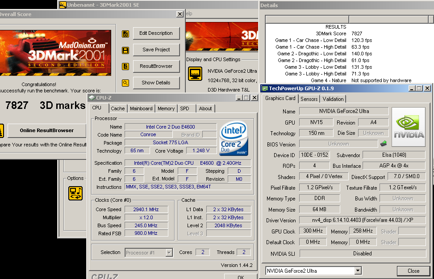Image resolution: width=434 pixels, height=279 pixels.
Task: Switch to the Sensors tab in GPU-Z
Action: [x=309, y=99]
